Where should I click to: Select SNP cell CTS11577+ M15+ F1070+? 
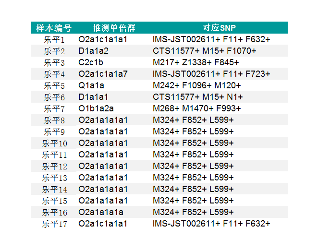(x=205, y=51)
